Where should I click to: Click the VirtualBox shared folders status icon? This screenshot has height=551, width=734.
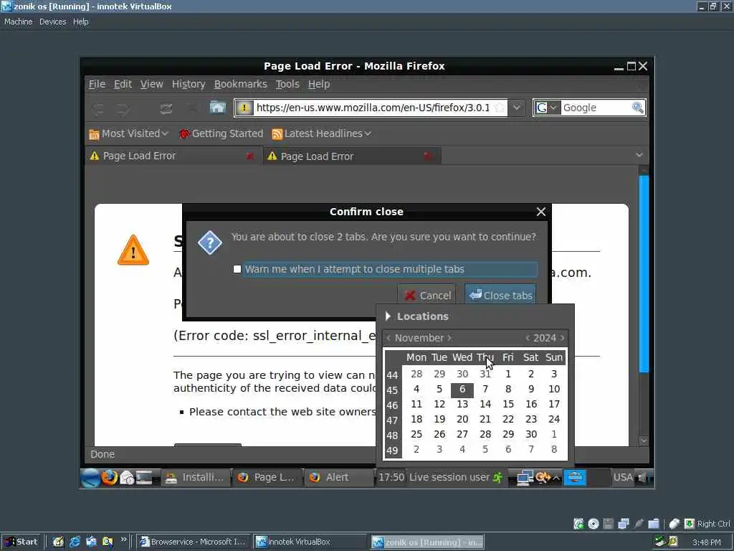654,524
